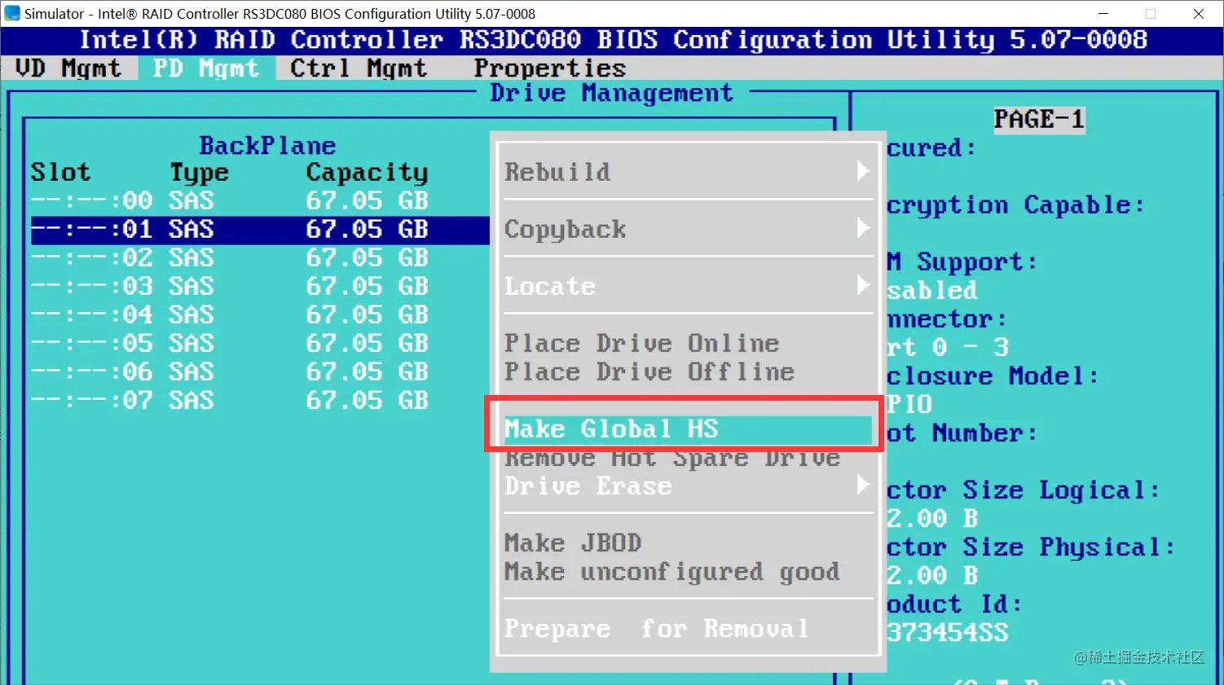Click the PAGE-1 indicator
Screen dimensions: 1224x685
click(1039, 120)
